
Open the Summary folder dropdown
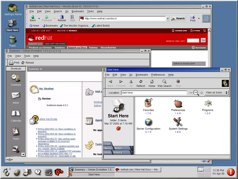click(35, 69)
